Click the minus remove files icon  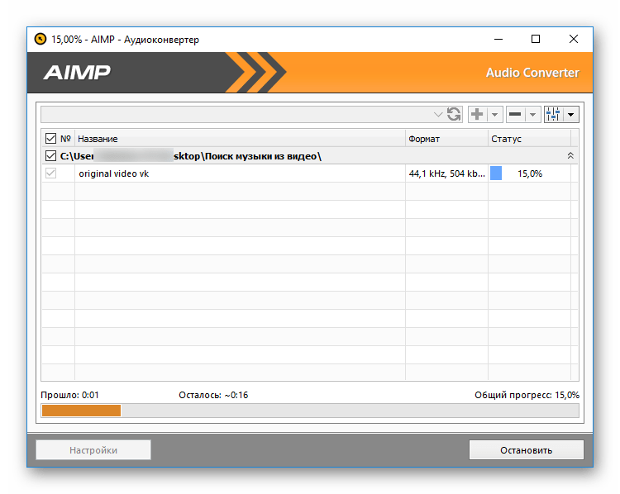coord(515,114)
